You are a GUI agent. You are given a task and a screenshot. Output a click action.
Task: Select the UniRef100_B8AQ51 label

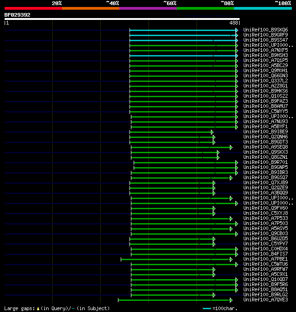coord(265,290)
